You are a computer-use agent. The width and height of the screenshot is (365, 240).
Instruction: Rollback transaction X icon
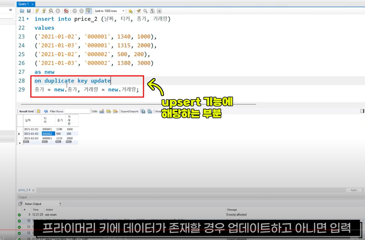(x=81, y=11)
